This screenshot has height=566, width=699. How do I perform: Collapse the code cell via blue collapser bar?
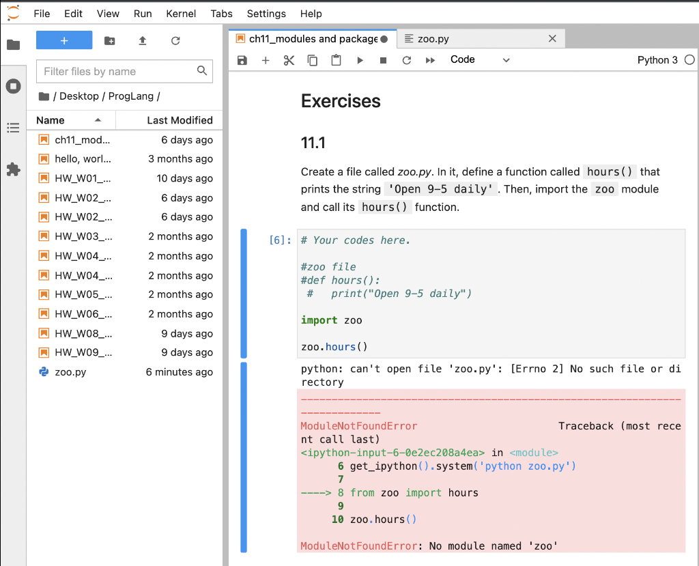point(244,294)
